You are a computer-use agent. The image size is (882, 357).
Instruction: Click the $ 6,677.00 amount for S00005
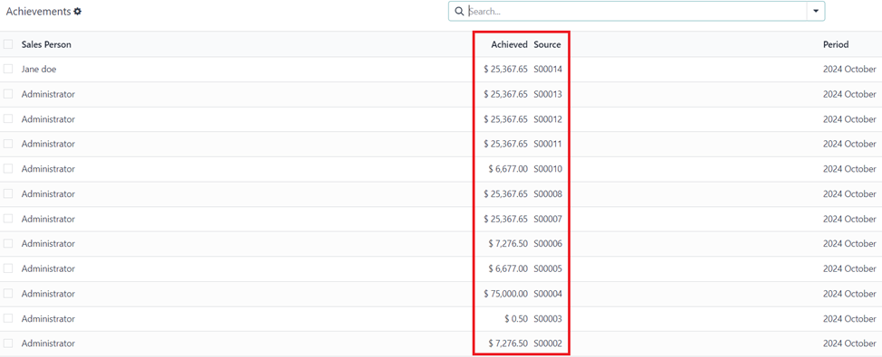[509, 268]
